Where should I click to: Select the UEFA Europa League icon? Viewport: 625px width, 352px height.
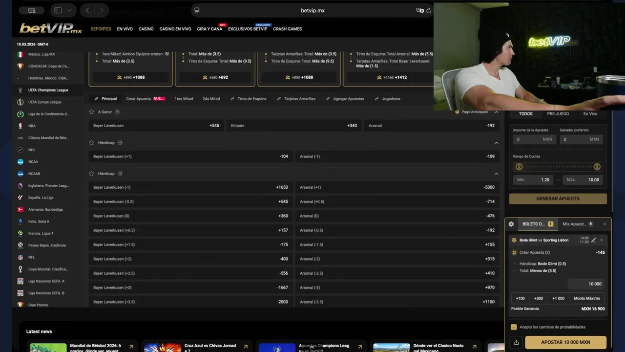point(20,102)
